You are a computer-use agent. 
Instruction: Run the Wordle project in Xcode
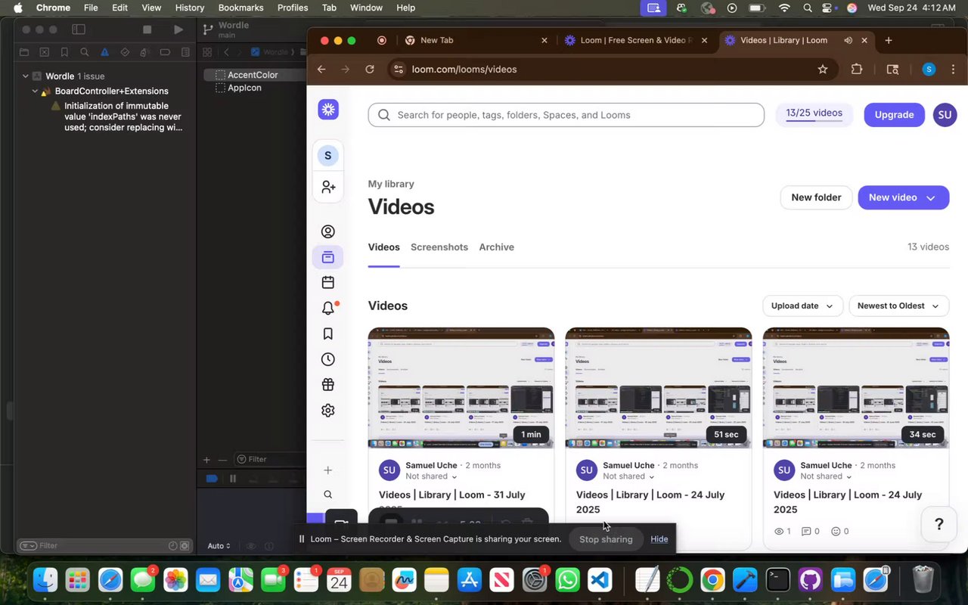[178, 29]
